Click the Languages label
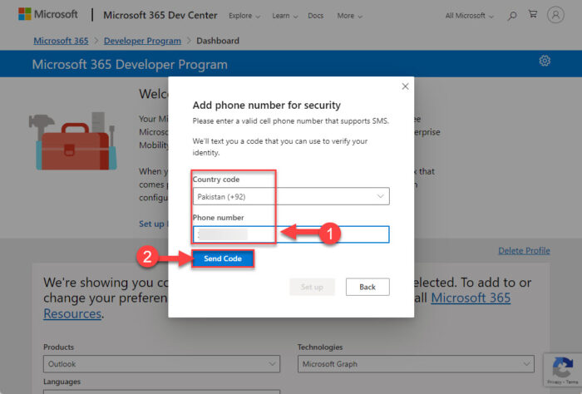Viewport: 582px width, 394px height. pyautogui.click(x=62, y=382)
